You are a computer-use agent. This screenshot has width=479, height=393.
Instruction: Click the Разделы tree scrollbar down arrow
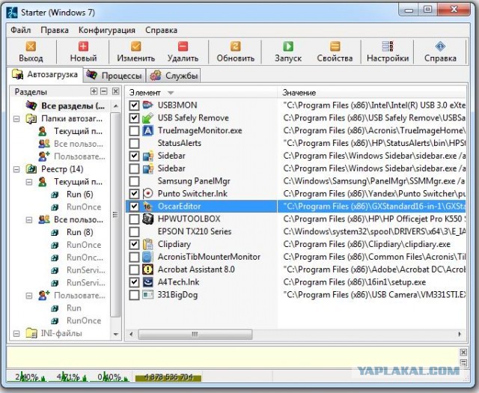[116, 335]
